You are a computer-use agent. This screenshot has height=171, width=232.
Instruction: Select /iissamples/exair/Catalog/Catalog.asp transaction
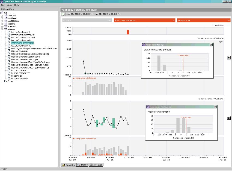[30, 54]
